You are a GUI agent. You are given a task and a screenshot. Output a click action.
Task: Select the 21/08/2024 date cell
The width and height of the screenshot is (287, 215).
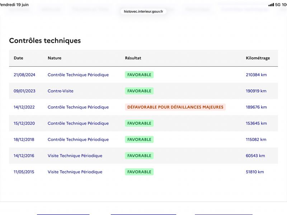[x=24, y=75]
